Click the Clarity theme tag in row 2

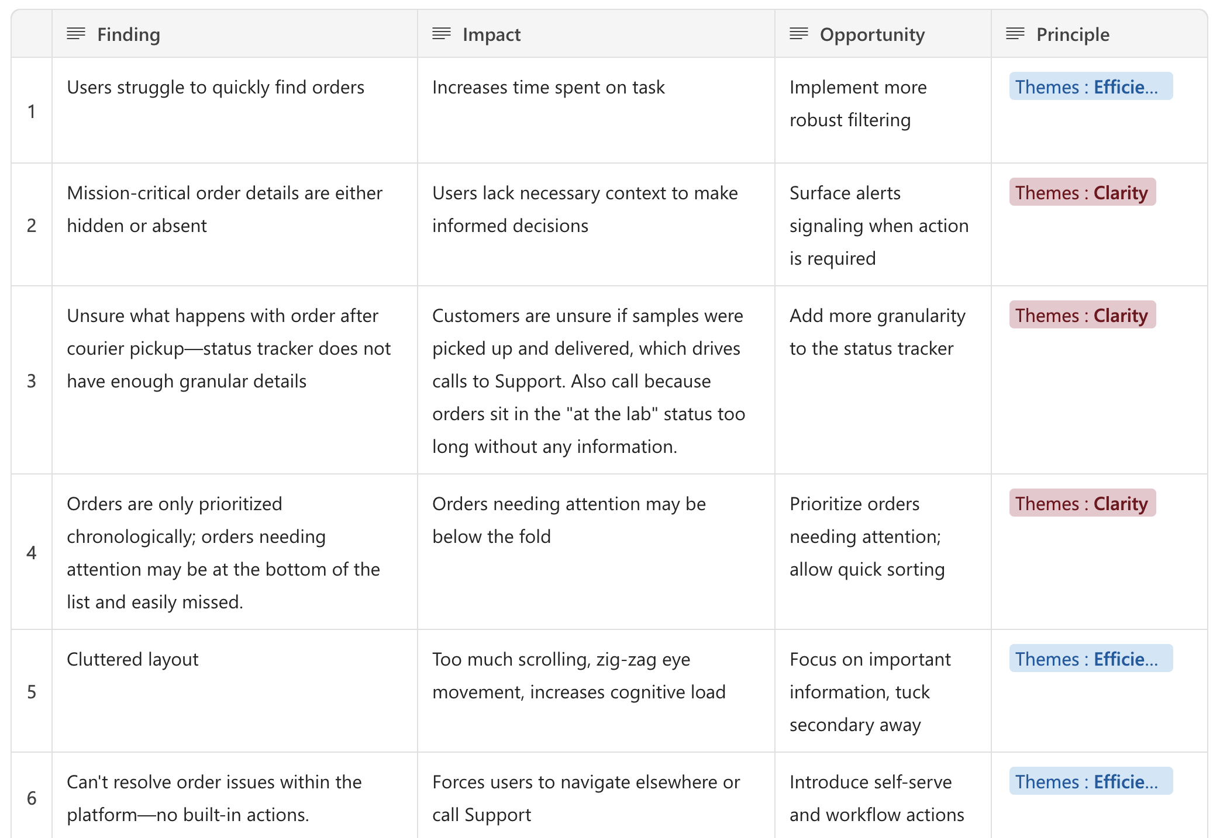coord(1083,192)
